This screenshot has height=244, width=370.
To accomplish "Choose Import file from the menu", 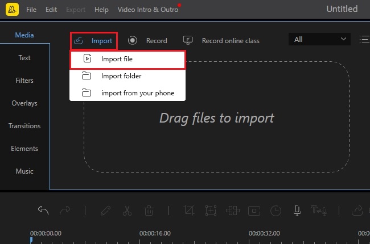I will 128,59.
